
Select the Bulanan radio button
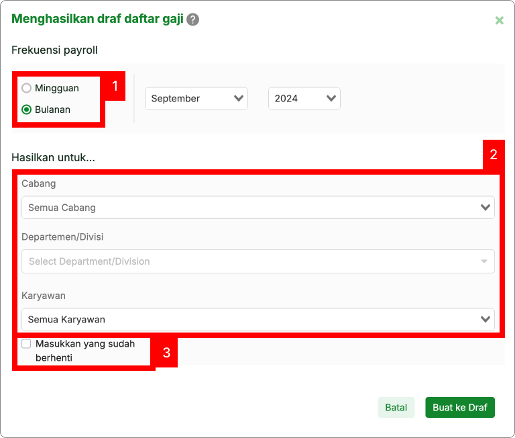(x=27, y=109)
